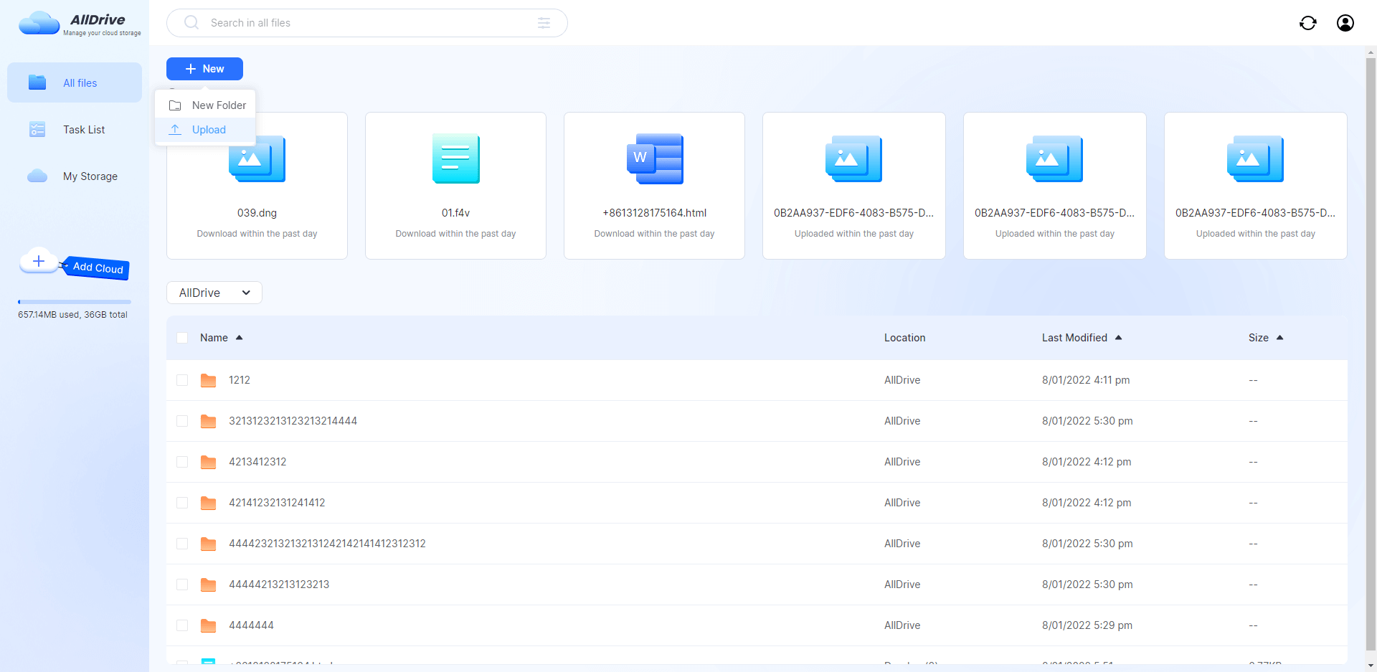The height and width of the screenshot is (672, 1377).
Task: Click folder icon for 1212
Action: (x=208, y=380)
